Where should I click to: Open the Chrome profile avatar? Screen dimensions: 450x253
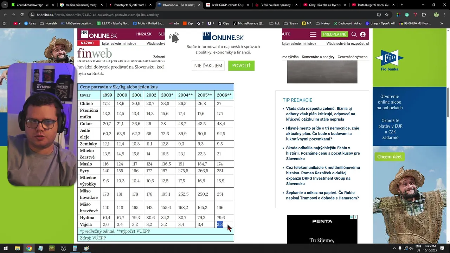[x=436, y=15]
